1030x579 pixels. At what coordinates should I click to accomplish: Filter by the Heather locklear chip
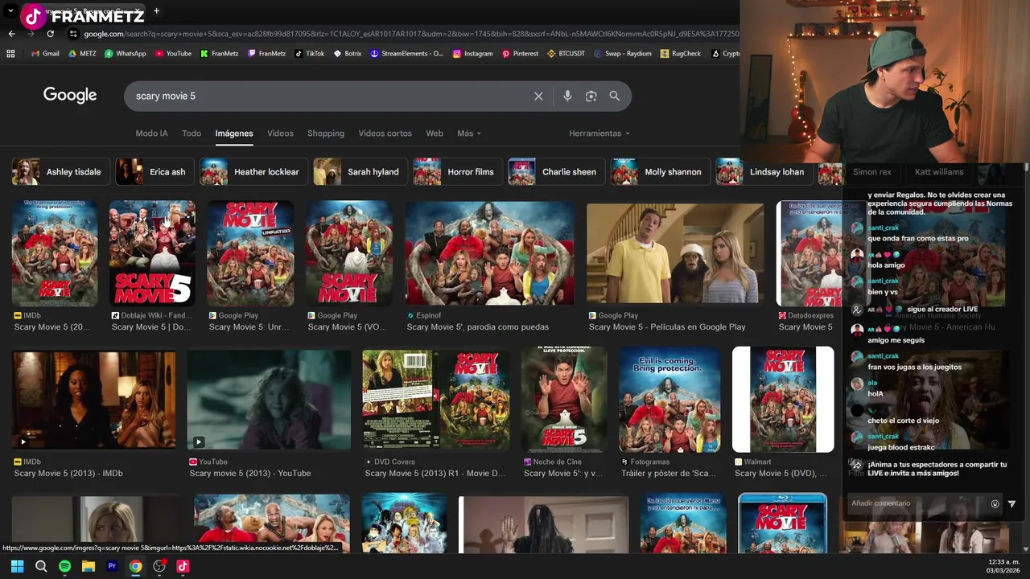tap(253, 172)
